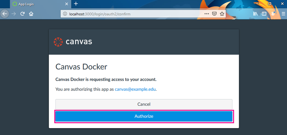Viewport: 287px width, 135px height.
Task: Save the page to Pocket
Action: 214,14
